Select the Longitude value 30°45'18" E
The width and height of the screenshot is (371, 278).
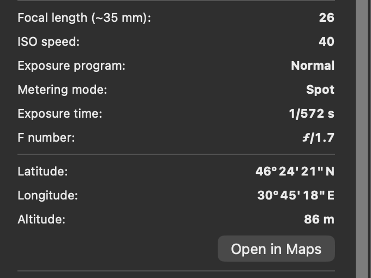tap(295, 195)
